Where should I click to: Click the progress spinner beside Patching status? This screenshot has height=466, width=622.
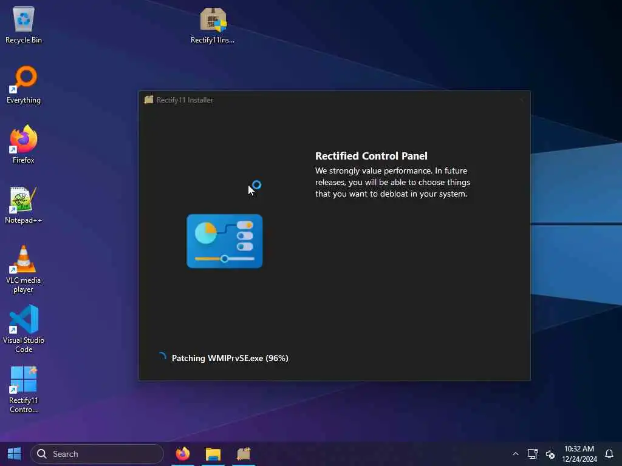point(162,357)
